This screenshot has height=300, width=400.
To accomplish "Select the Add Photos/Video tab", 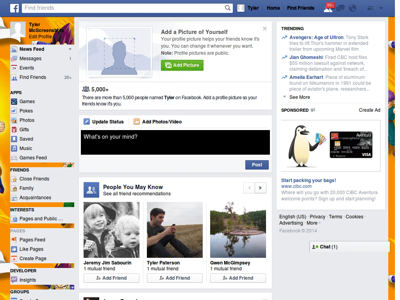I will click(x=158, y=122).
